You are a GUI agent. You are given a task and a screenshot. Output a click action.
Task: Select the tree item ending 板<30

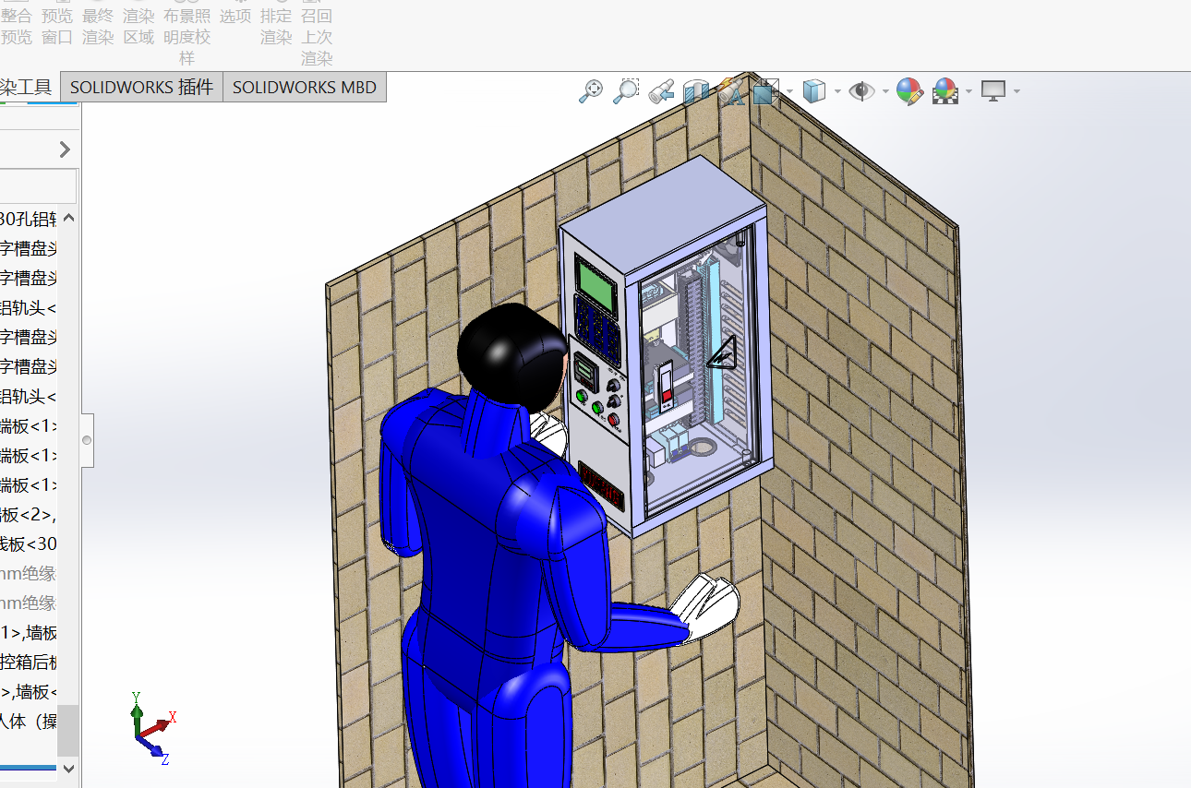click(x=29, y=543)
